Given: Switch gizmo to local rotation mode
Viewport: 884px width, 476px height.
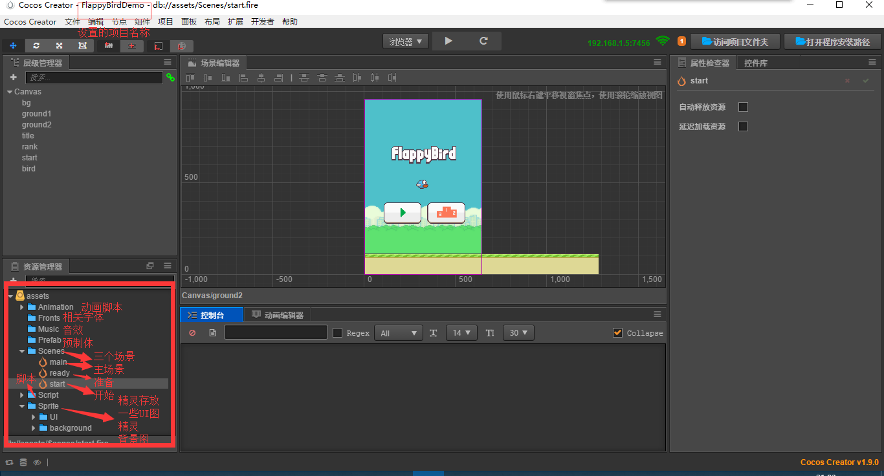Looking at the screenshot, I should (x=159, y=46).
